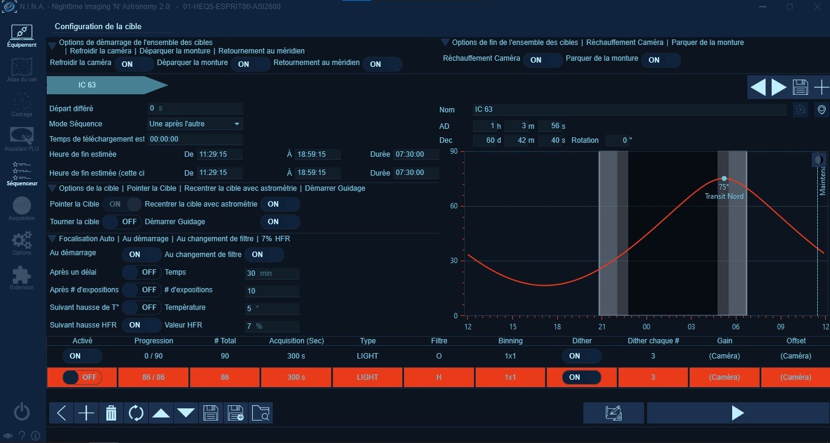
Task: Click the Temps minutes field
Action: [x=272, y=273]
